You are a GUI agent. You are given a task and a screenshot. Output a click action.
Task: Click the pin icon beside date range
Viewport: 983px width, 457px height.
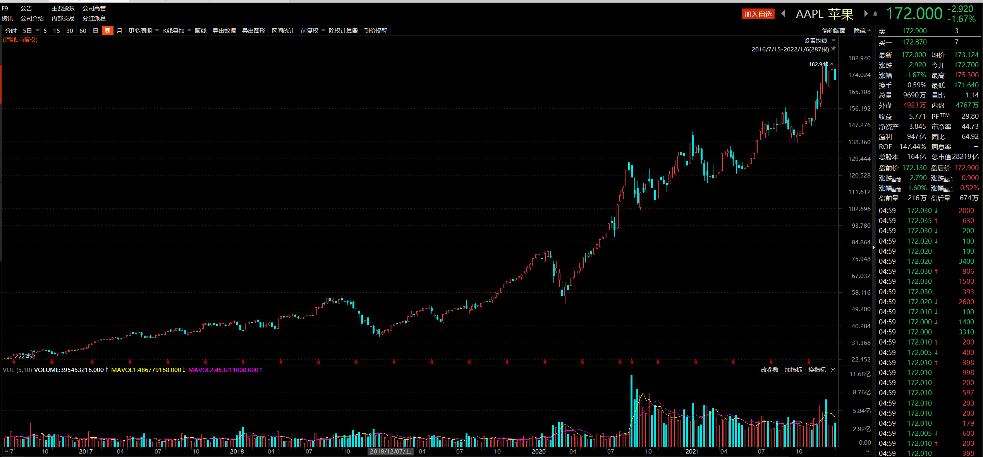point(833,48)
